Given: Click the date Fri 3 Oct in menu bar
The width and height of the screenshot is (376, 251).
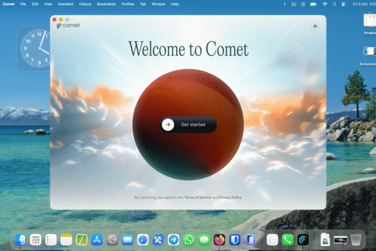Looking at the screenshot, I should (x=360, y=4).
